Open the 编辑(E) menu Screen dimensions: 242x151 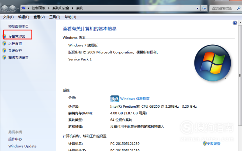[23, 17]
